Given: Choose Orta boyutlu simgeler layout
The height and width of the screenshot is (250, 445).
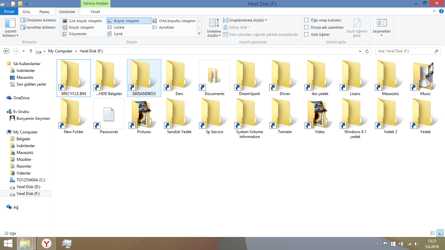Looking at the screenshot, I should pyautogui.click(x=174, y=21).
